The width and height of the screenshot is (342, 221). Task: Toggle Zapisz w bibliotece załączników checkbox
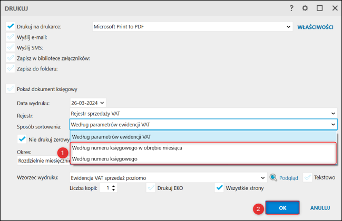10,58
